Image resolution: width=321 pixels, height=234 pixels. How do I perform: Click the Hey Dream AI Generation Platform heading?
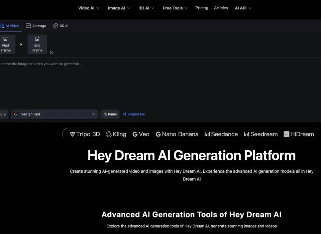pos(192,156)
